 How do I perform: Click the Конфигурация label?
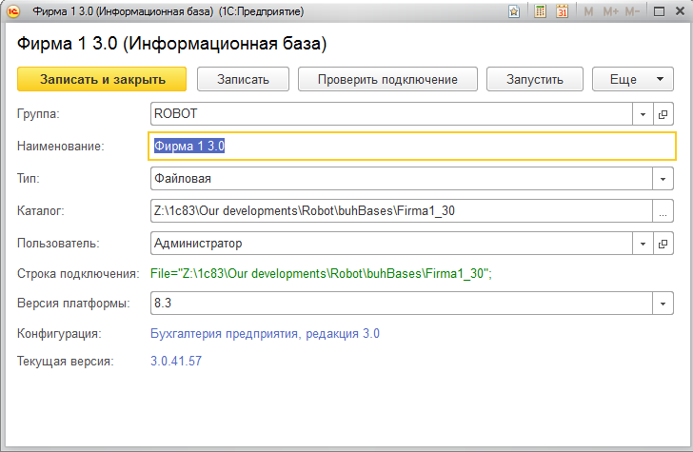pyautogui.click(x=59, y=334)
